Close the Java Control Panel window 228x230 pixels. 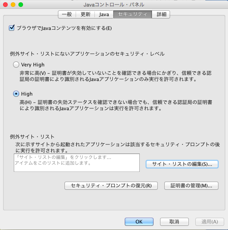coord(5,5)
